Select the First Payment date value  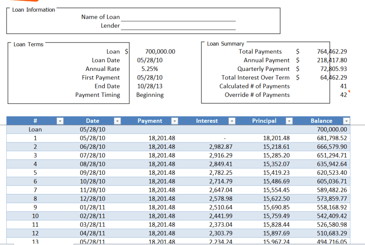tap(150, 77)
